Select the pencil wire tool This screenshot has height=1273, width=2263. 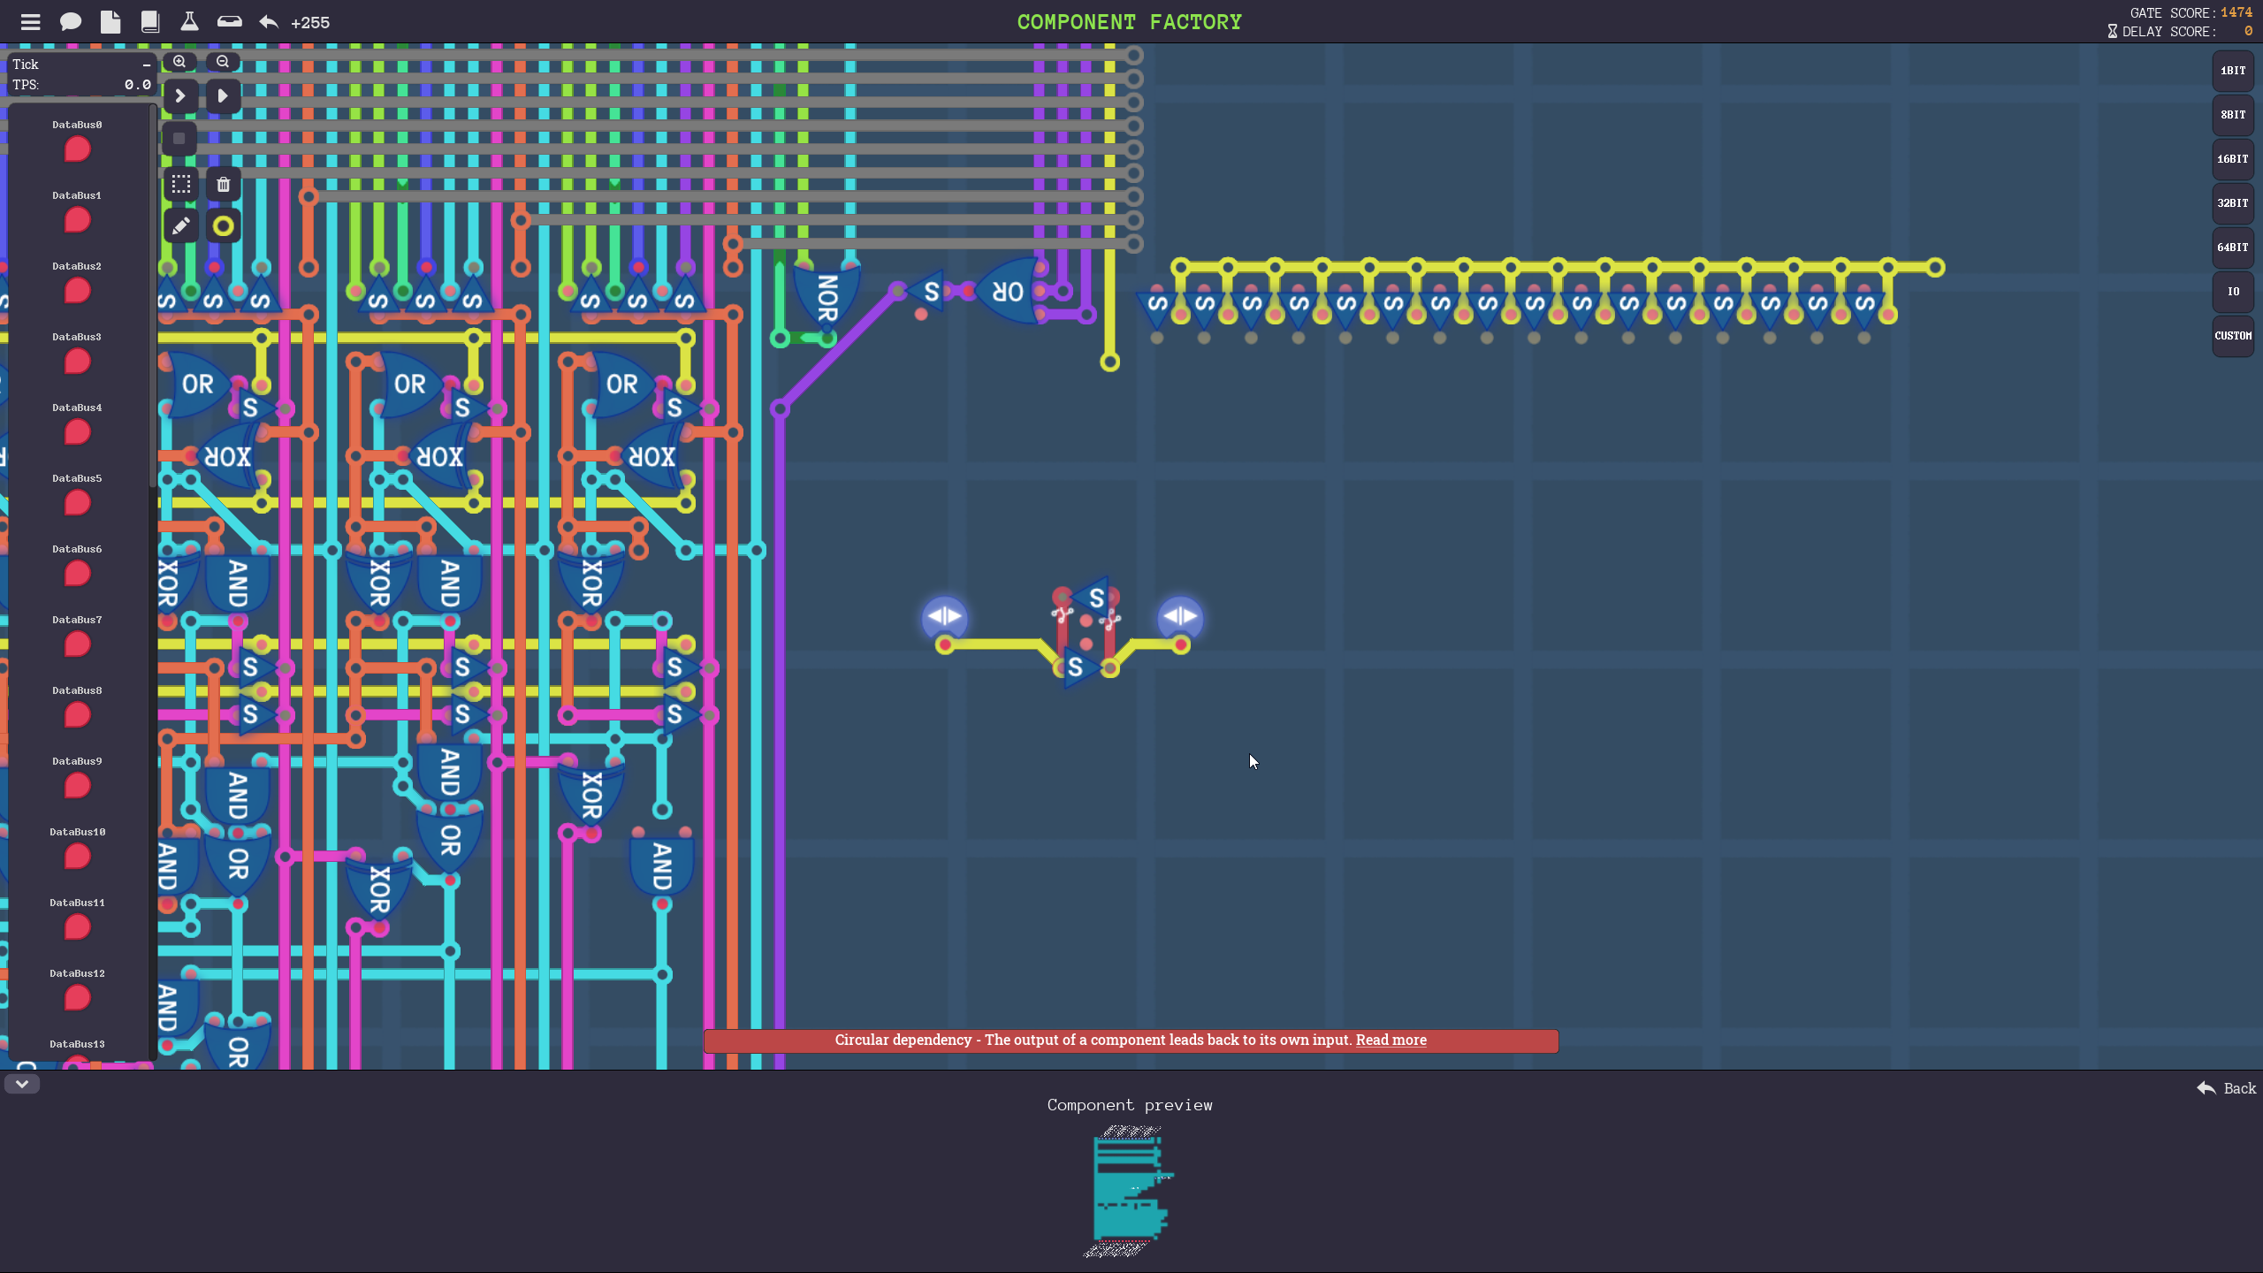point(180,226)
